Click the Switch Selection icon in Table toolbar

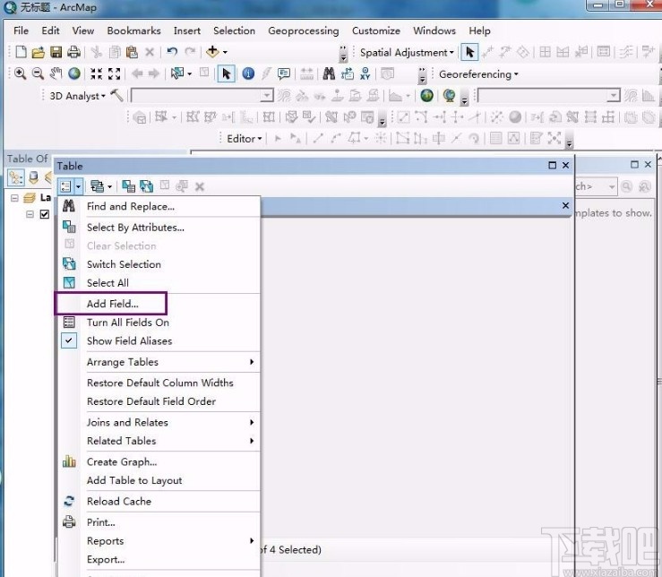(147, 186)
